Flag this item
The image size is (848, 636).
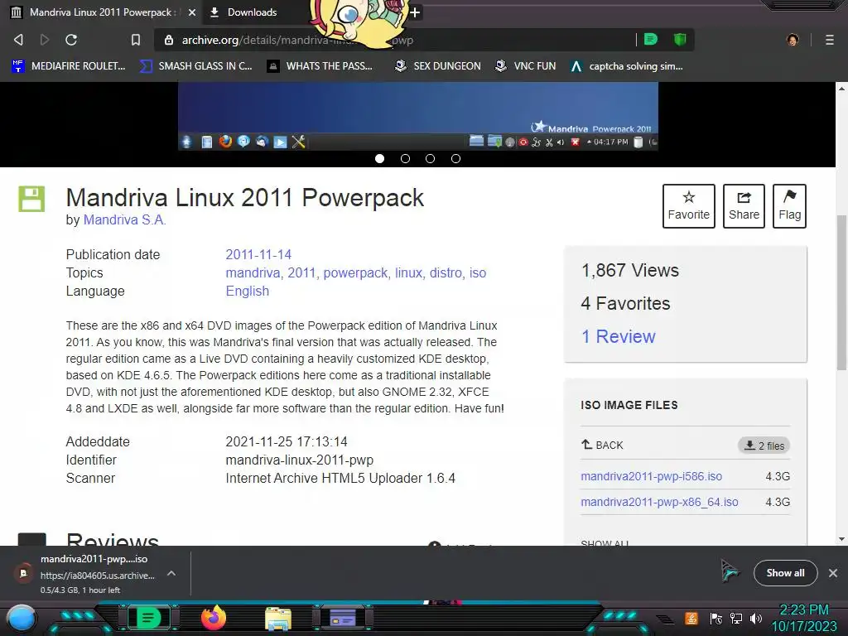point(789,206)
